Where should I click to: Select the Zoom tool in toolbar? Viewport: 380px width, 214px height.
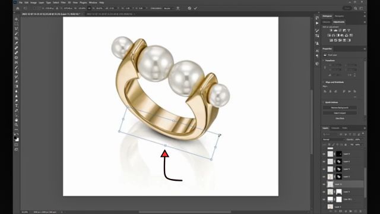[16, 125]
